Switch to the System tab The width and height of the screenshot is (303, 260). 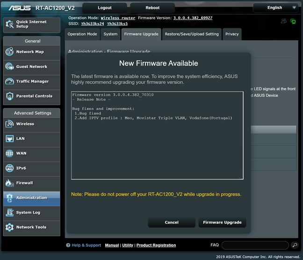(110, 34)
